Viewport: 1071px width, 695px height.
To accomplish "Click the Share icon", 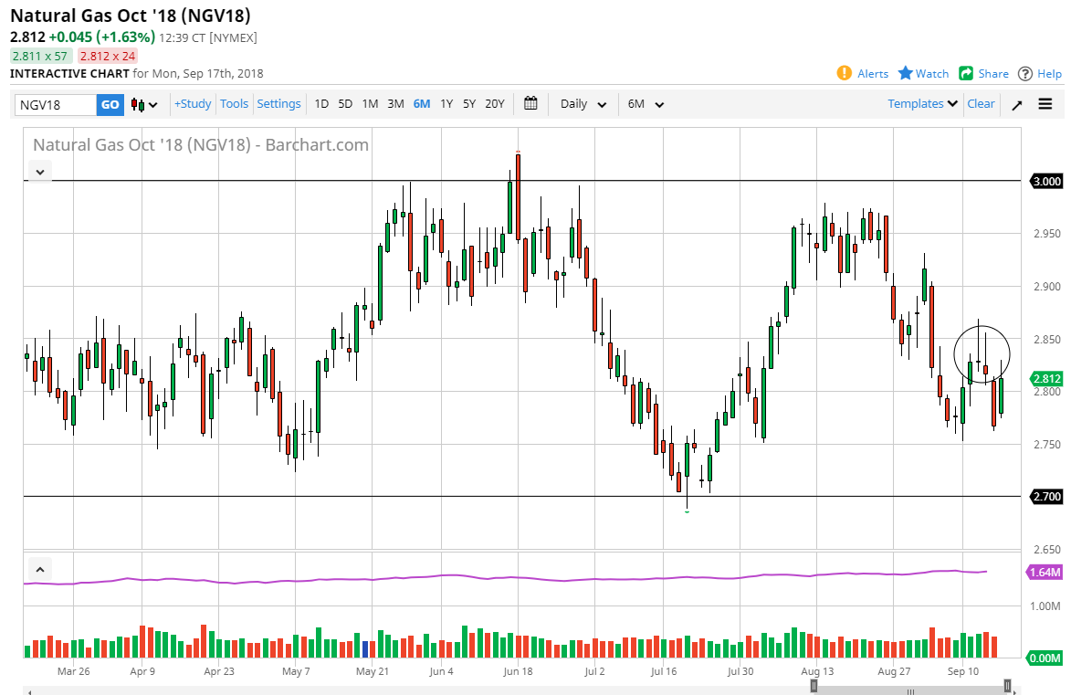I will 966,73.
